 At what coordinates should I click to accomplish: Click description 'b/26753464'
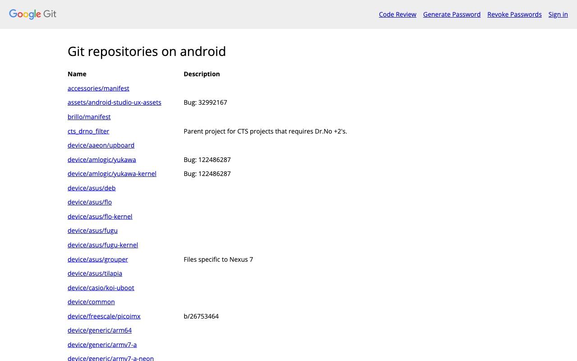[x=201, y=316]
